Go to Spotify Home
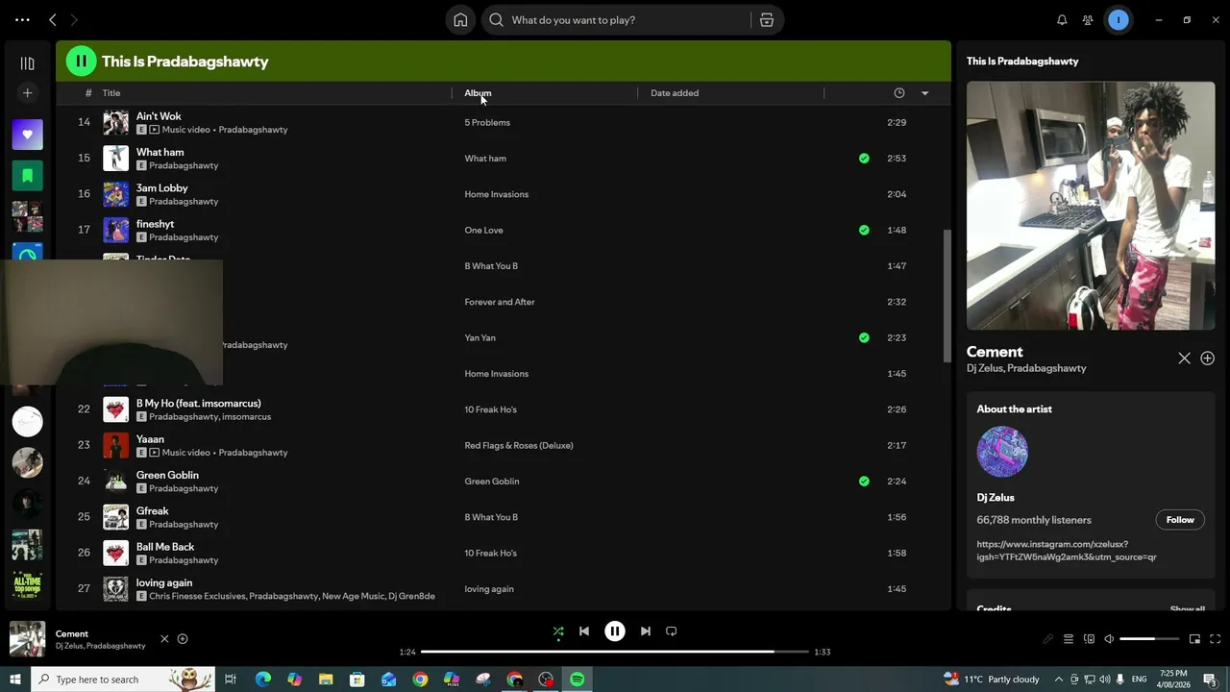The image size is (1230, 692). click(460, 20)
